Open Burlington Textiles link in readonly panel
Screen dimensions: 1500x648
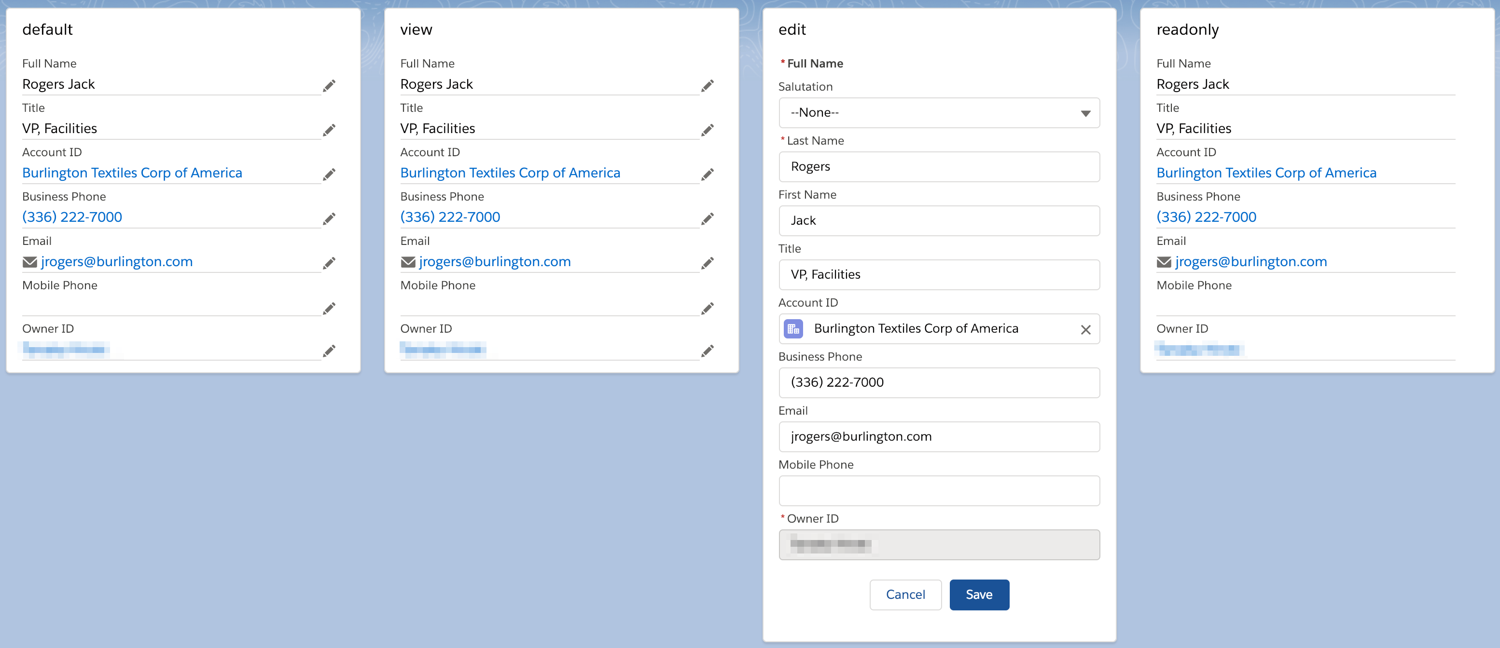(1266, 173)
